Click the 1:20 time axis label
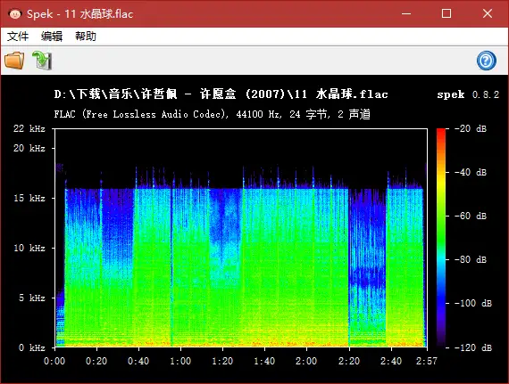509x384 pixels. tap(222, 361)
